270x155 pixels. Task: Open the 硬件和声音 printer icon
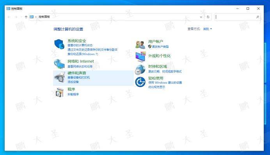(x=59, y=77)
